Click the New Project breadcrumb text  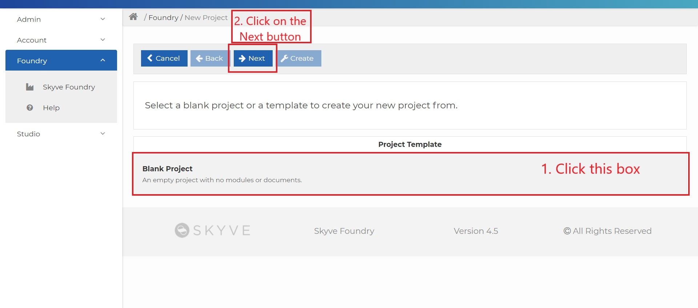[x=206, y=17]
